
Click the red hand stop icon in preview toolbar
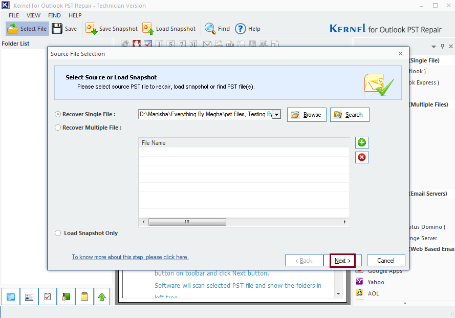[137, 44]
